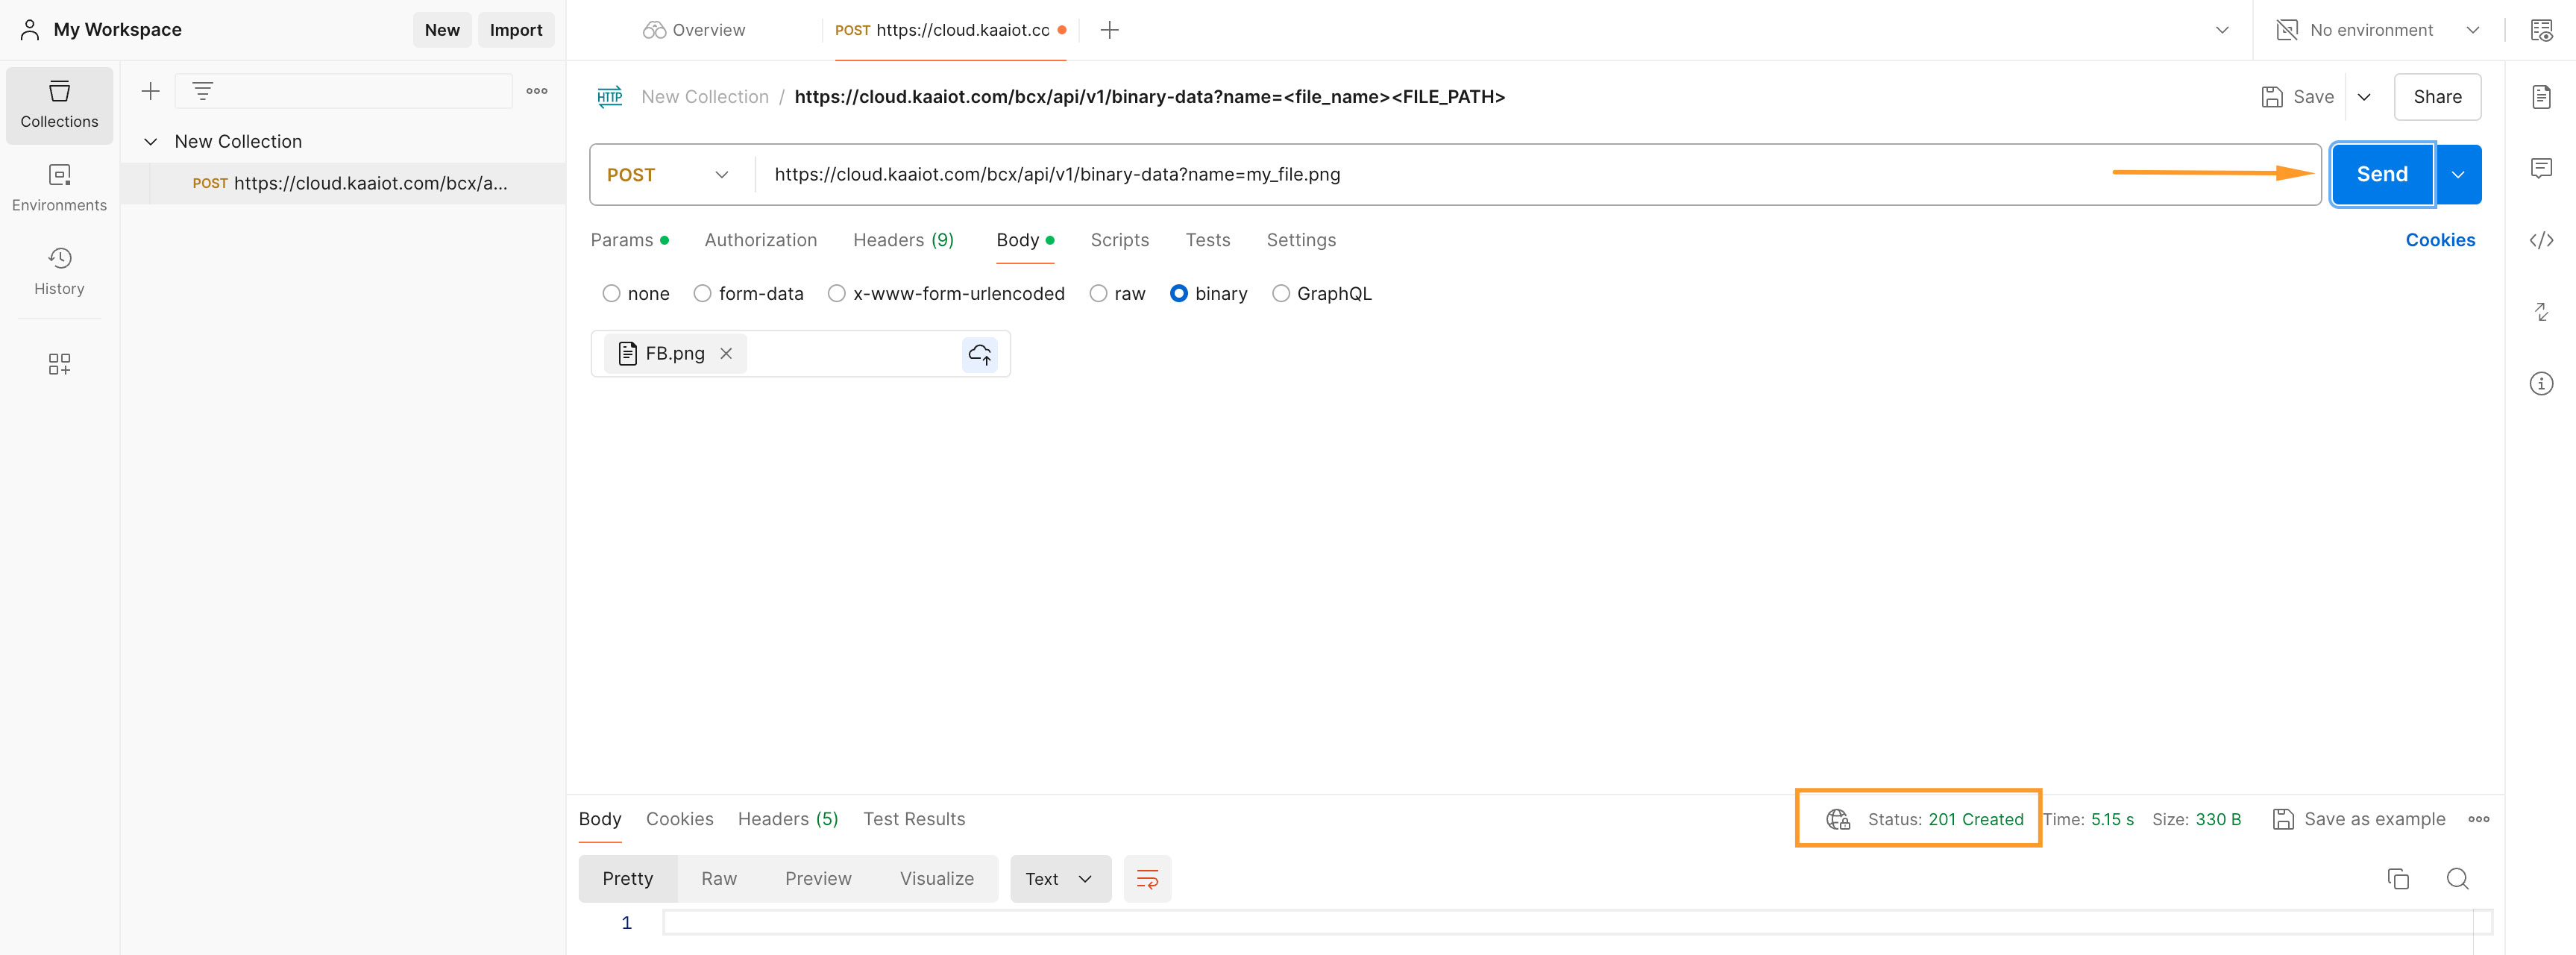Select the none body type radio
This screenshot has height=955, width=2576.
(611, 294)
